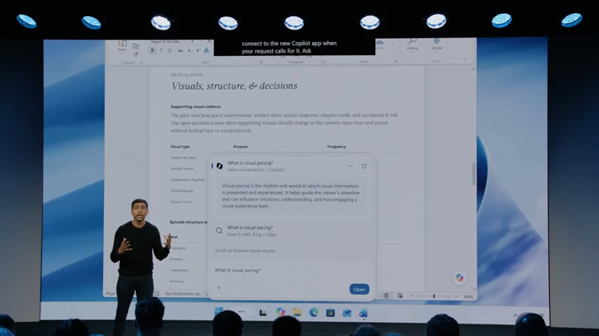
Task: Click the taskbar search pill with dots
Action: (242, 312)
